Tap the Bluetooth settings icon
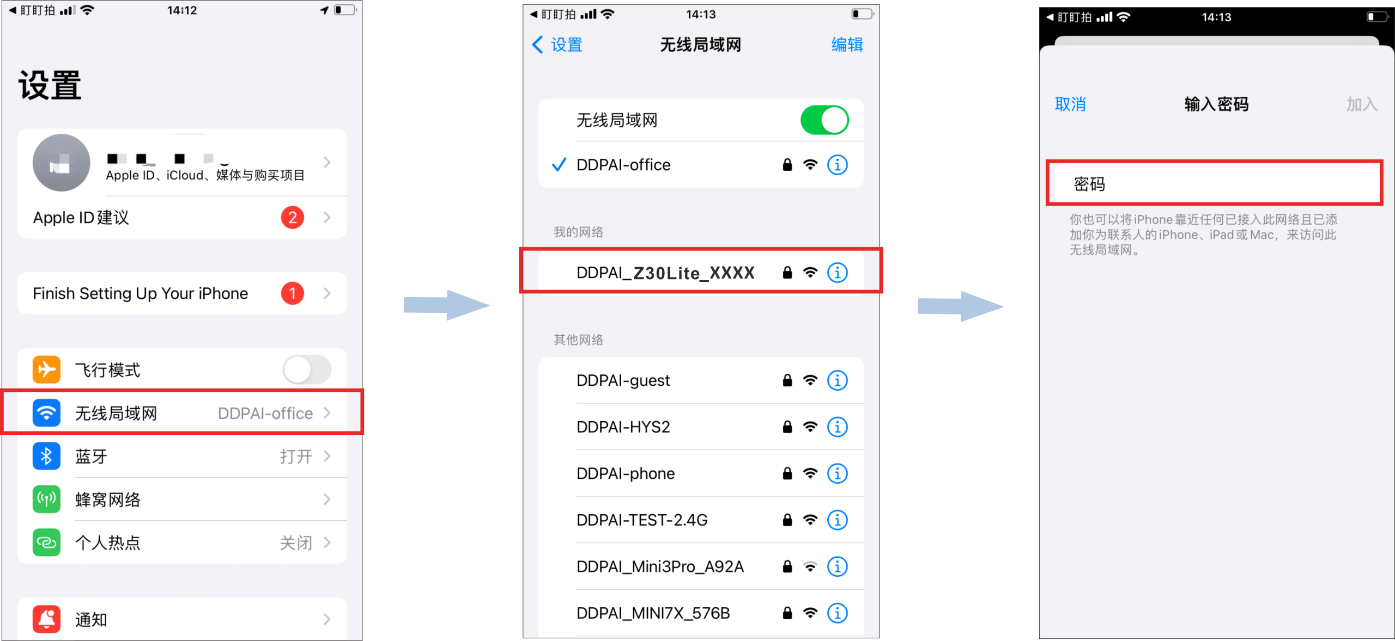Screen dimensions: 1395x641 pos(46,456)
